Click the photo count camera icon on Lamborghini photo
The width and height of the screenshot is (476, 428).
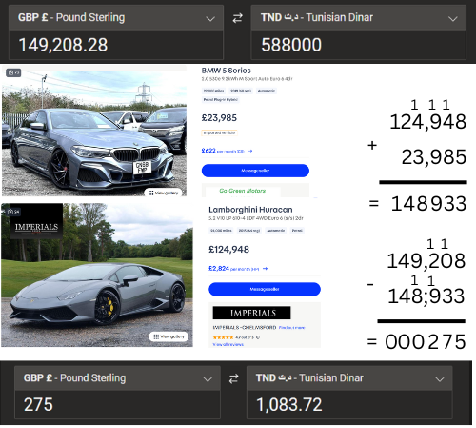point(13,212)
